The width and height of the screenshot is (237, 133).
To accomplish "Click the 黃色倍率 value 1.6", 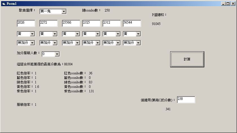I will (37, 87).
